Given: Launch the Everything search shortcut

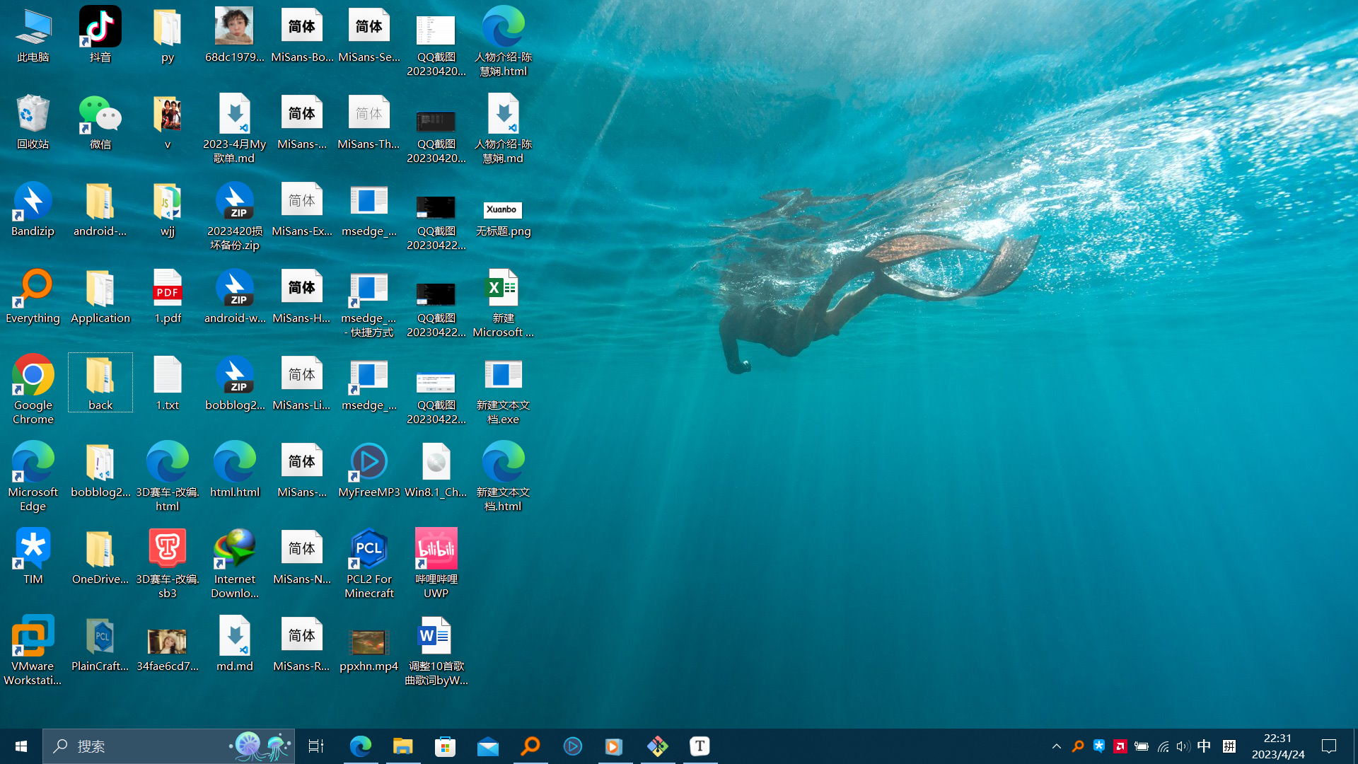Looking at the screenshot, I should point(33,296).
